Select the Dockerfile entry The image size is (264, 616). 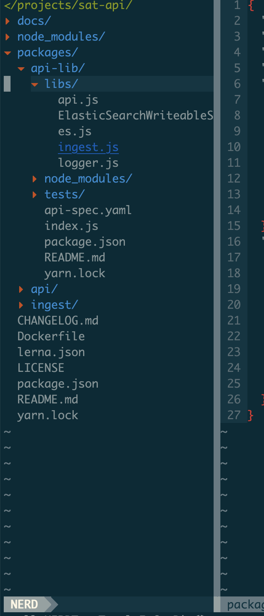51,336
